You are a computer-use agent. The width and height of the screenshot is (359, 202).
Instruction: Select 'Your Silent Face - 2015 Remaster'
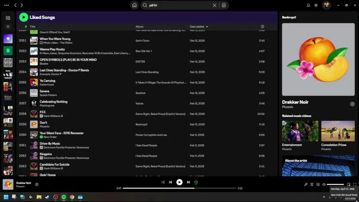coord(62,133)
